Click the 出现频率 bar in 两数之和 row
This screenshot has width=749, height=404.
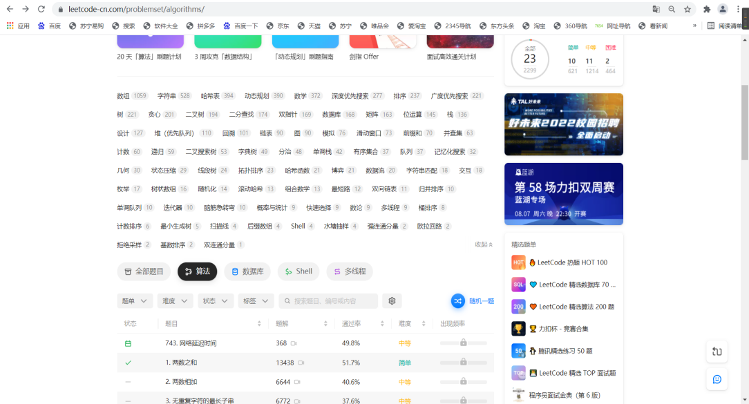(x=464, y=363)
